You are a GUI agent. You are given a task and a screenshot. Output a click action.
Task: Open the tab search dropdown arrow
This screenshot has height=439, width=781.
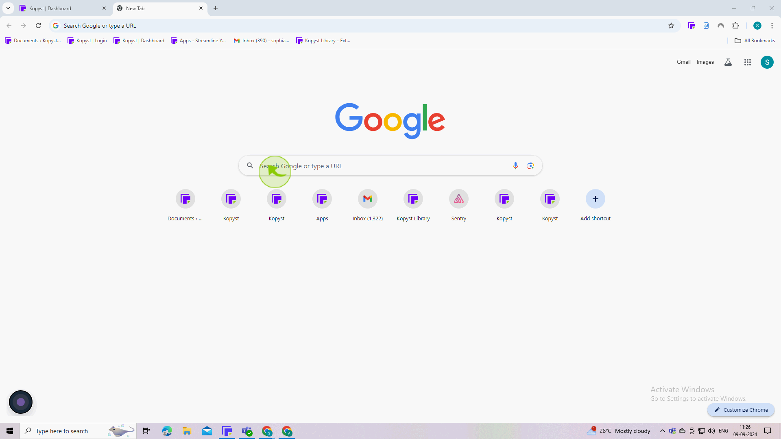[x=8, y=8]
